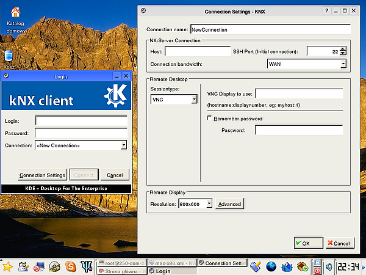Open Katalog domowy home folder icon
The width and height of the screenshot is (366, 275).
15,12
